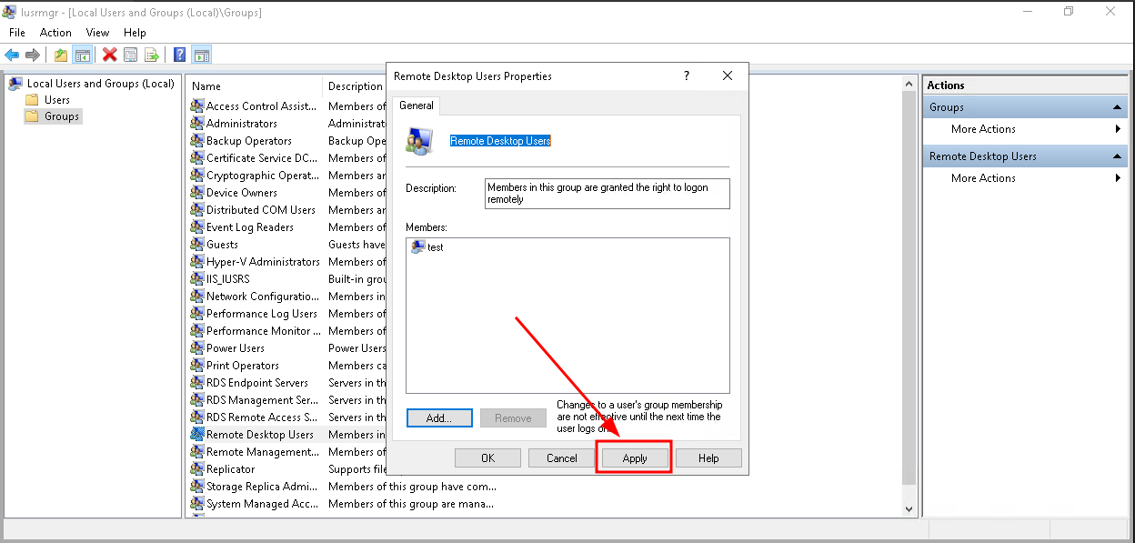
Task: Open the Action menu
Action: [x=55, y=33]
